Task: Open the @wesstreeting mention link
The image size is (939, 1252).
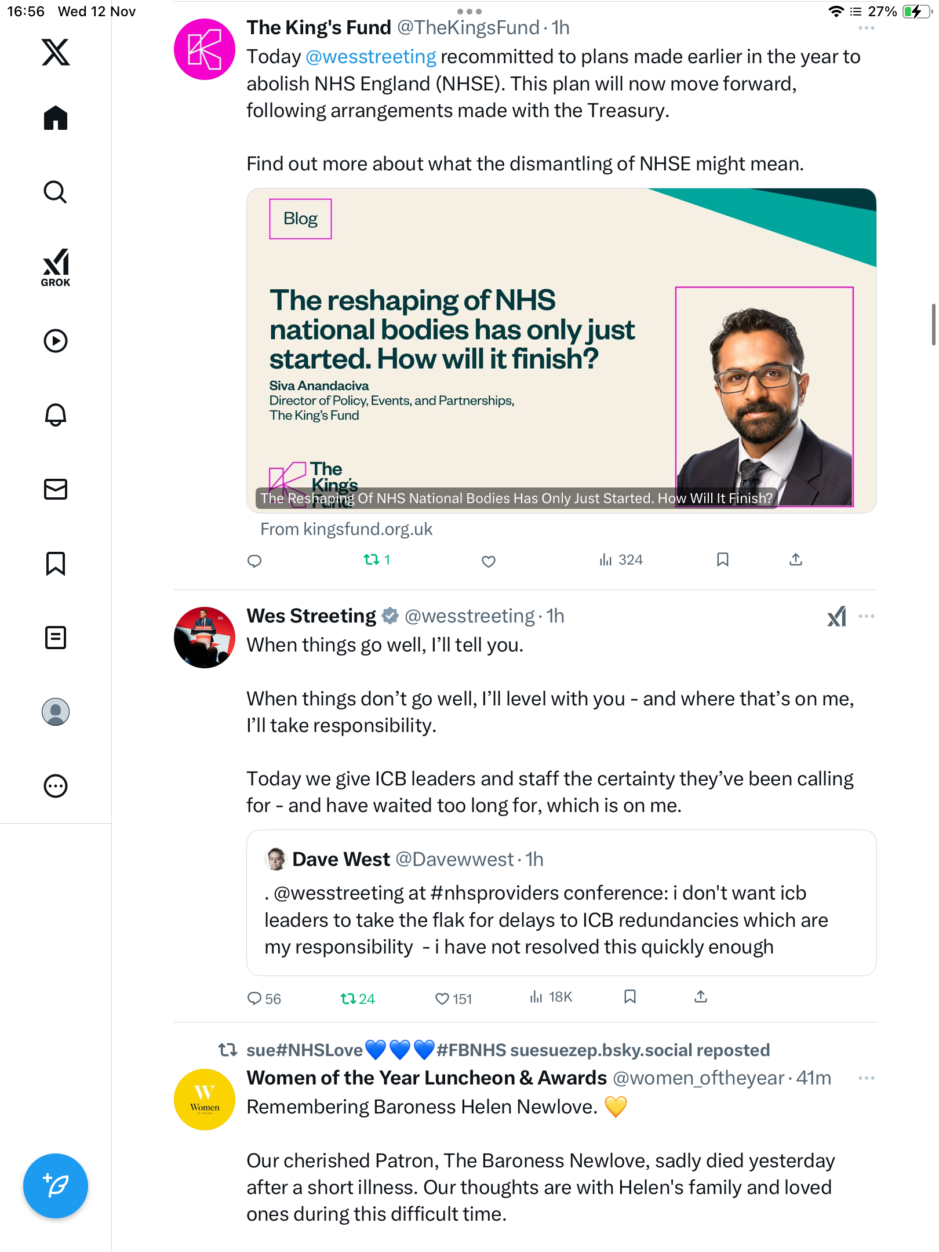Action: pyautogui.click(x=370, y=57)
